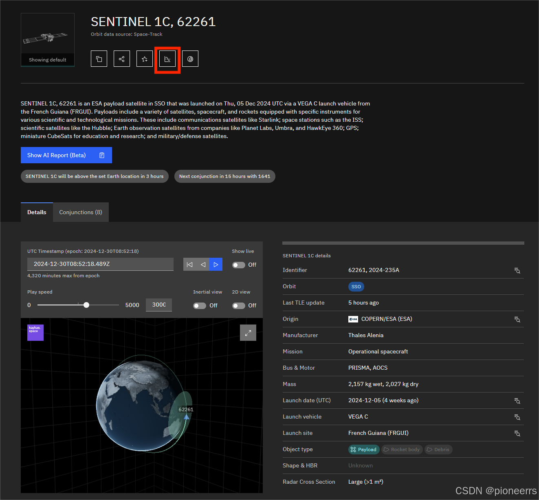This screenshot has width=539, height=500.
Task: Select the Payload object type tag
Action: [x=364, y=450]
